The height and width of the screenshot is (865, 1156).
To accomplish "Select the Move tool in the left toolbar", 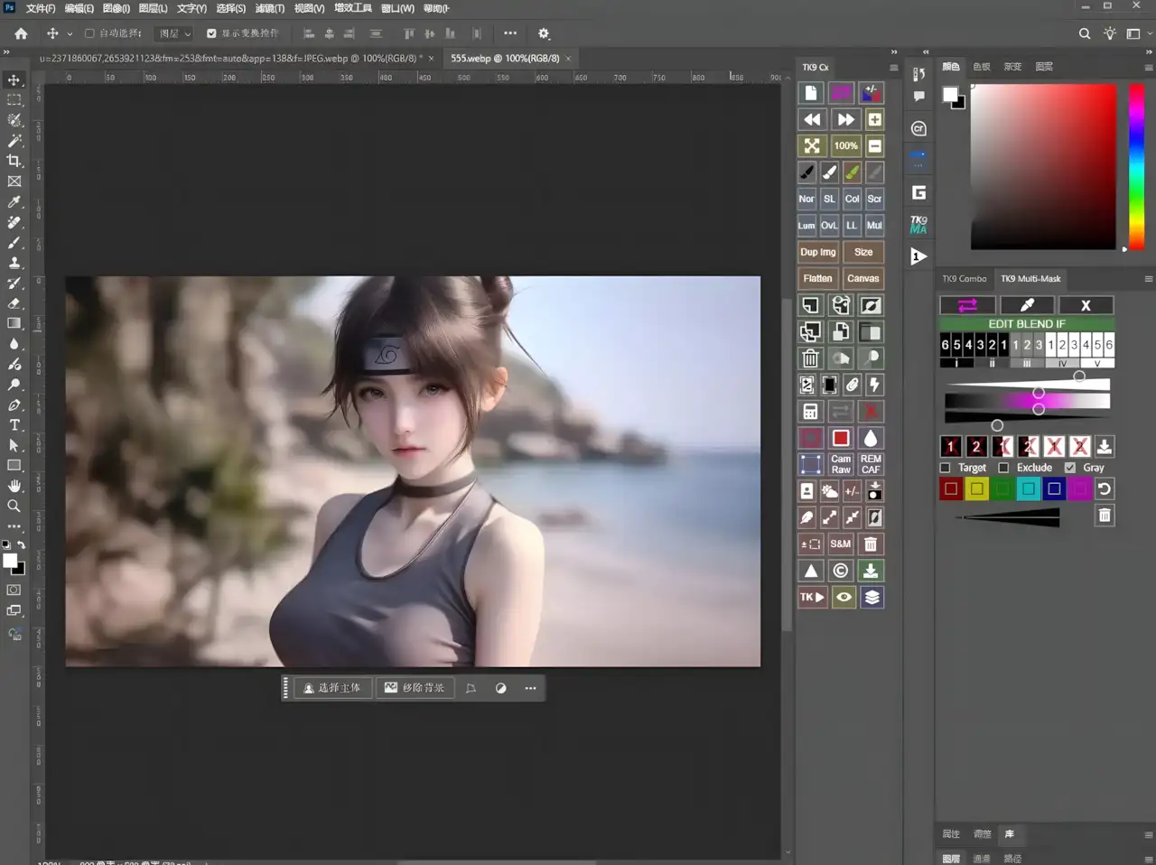I will tap(14, 79).
